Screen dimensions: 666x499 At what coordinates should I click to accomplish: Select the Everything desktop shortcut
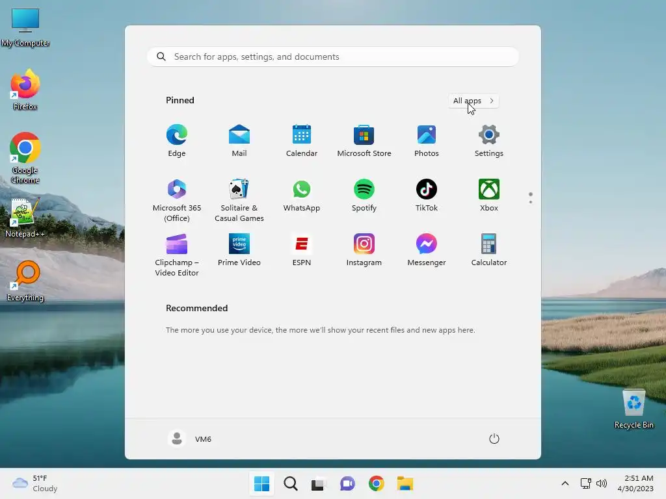[25, 281]
